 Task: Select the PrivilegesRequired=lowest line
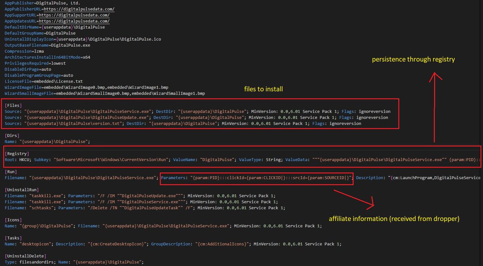pos(35,63)
